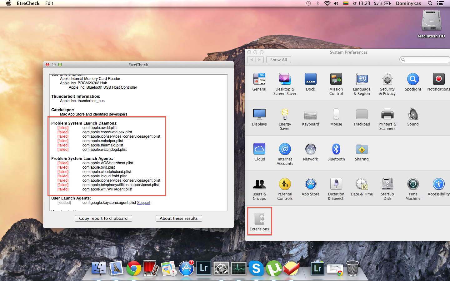The image size is (450, 281).
Task: Open Dictation & Speech preferences
Action: [x=336, y=189]
